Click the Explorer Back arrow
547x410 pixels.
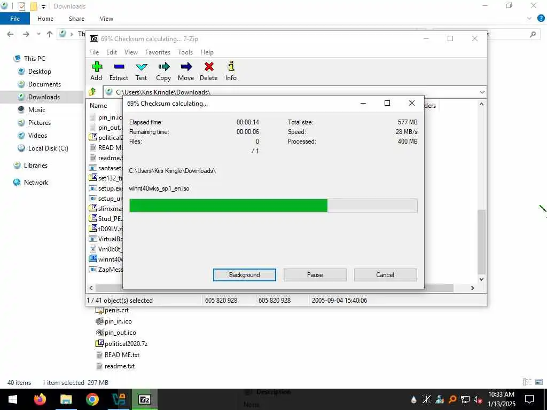11,34
